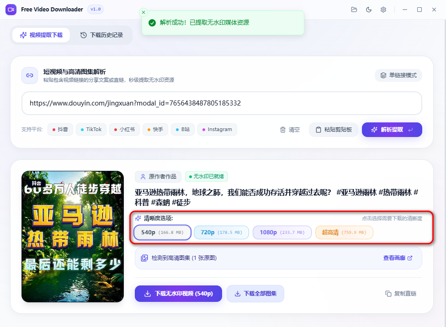Image resolution: width=446 pixels, height=327 pixels.
Task: Copy direct link with 复制直链
Action: pos(401,294)
